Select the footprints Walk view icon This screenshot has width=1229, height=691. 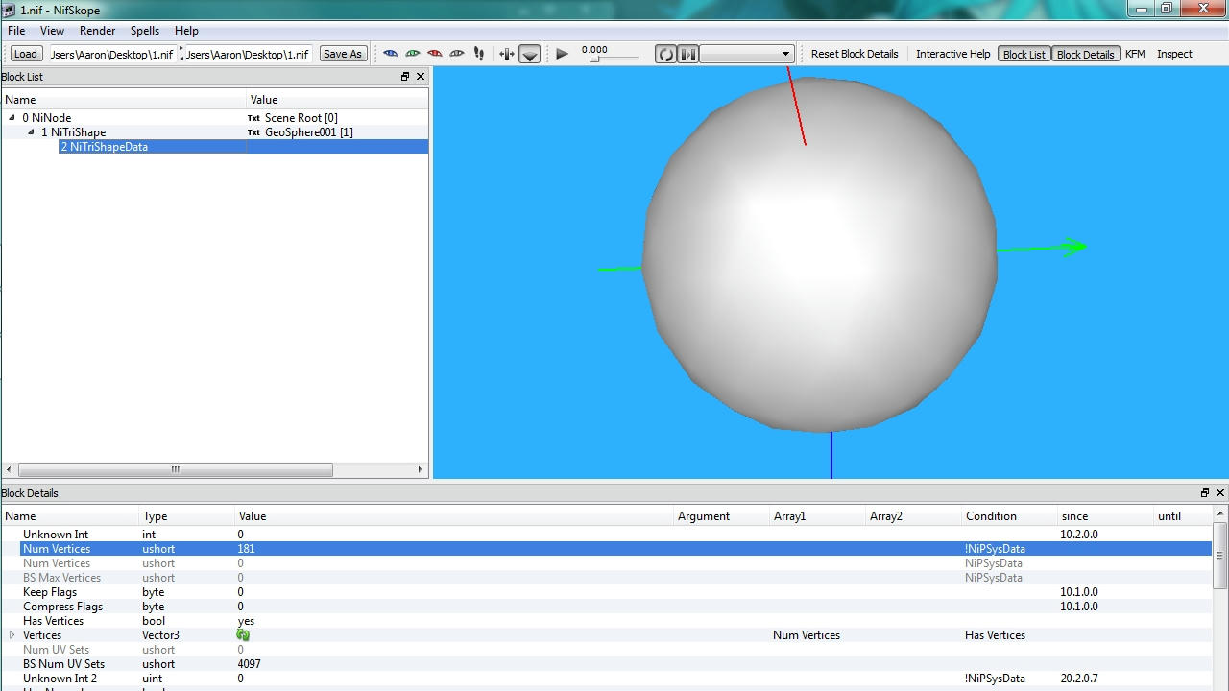tap(479, 54)
